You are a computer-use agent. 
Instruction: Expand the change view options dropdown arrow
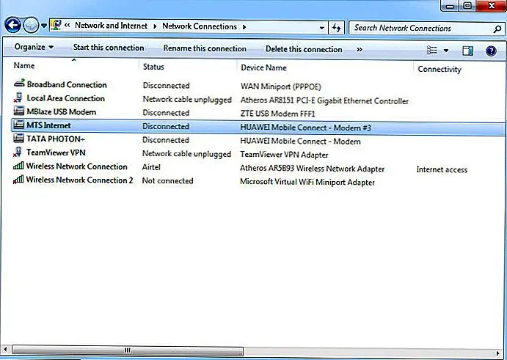[x=445, y=51]
